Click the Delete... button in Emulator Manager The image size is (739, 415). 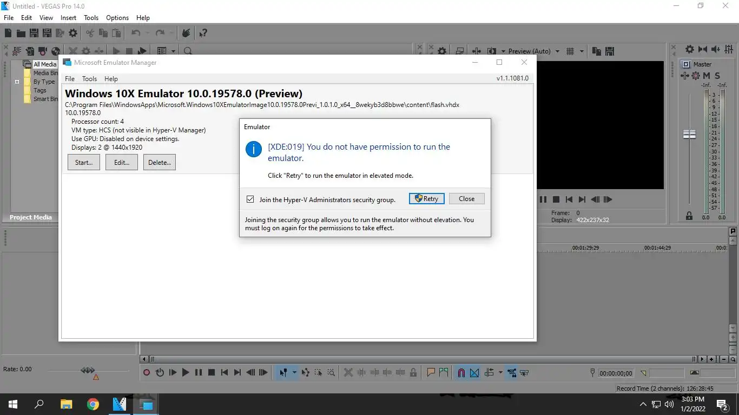pyautogui.click(x=160, y=162)
